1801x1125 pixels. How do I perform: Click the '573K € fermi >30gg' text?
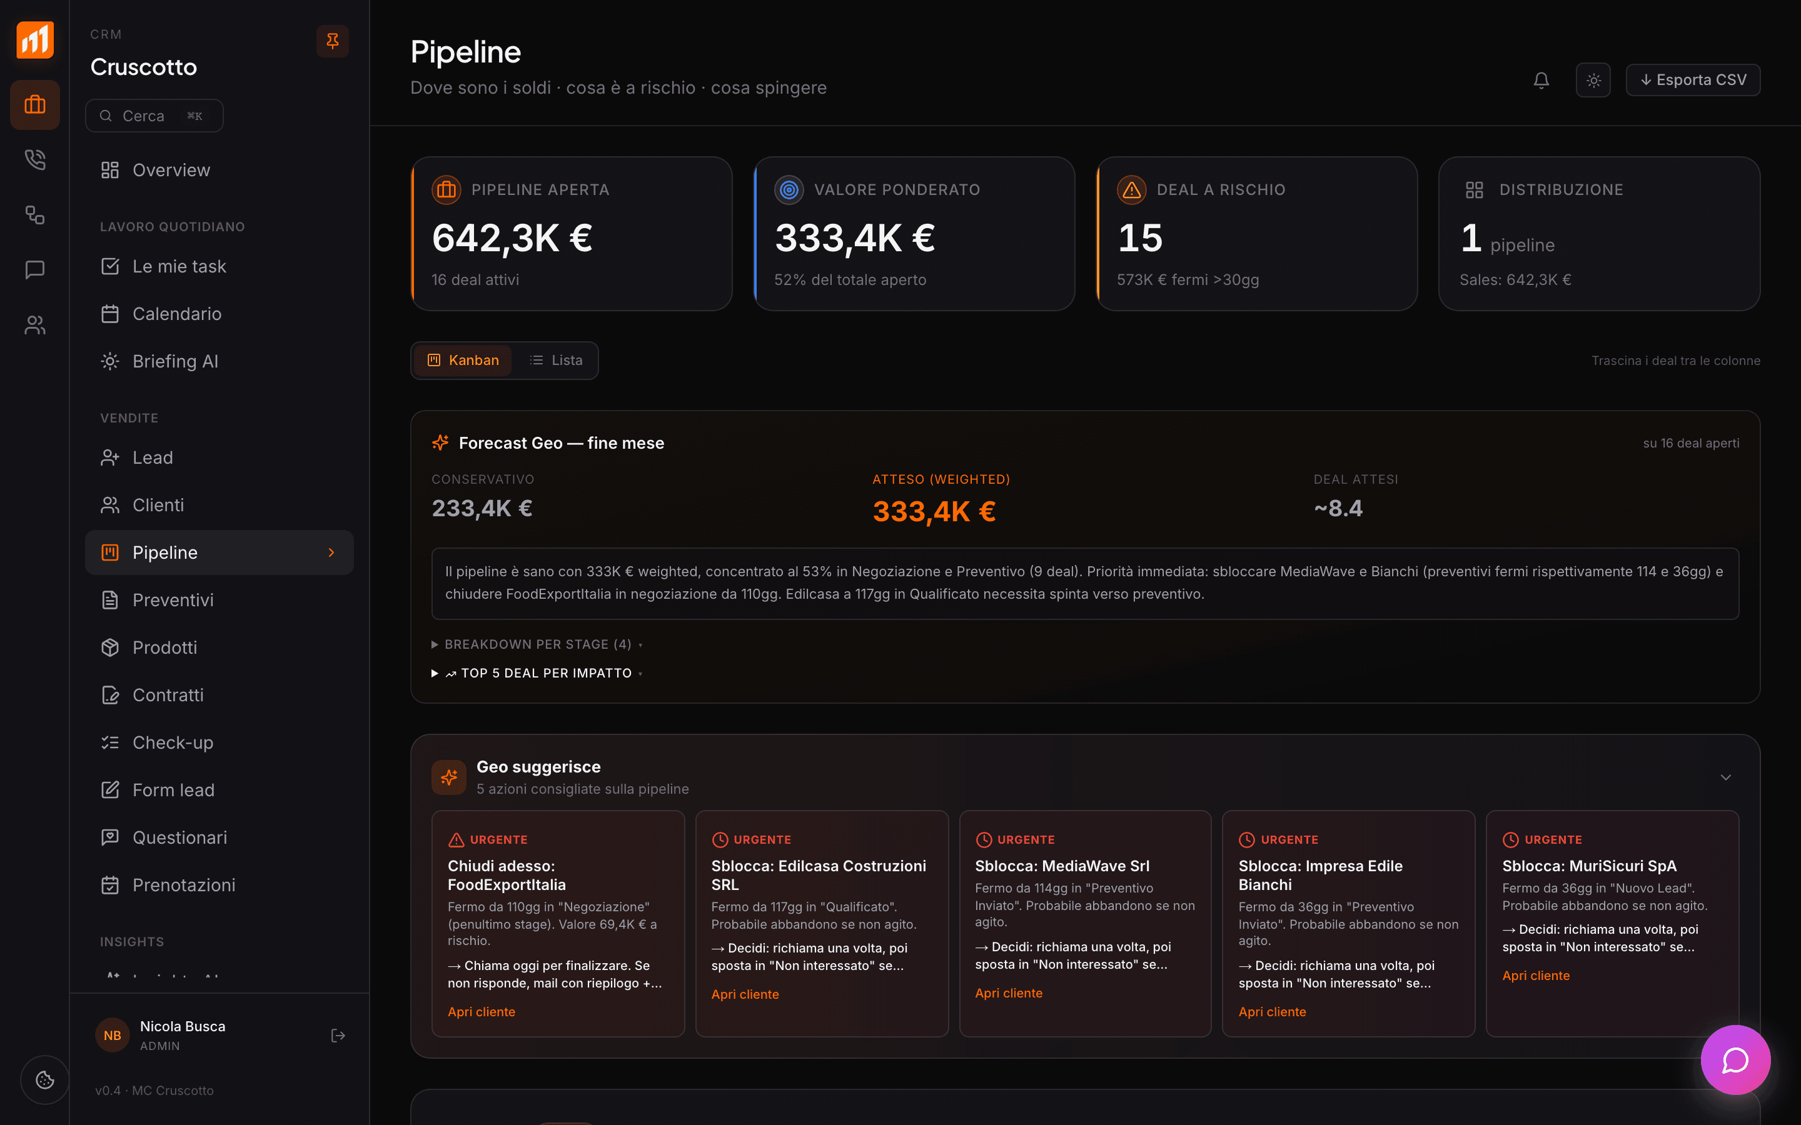click(1188, 281)
